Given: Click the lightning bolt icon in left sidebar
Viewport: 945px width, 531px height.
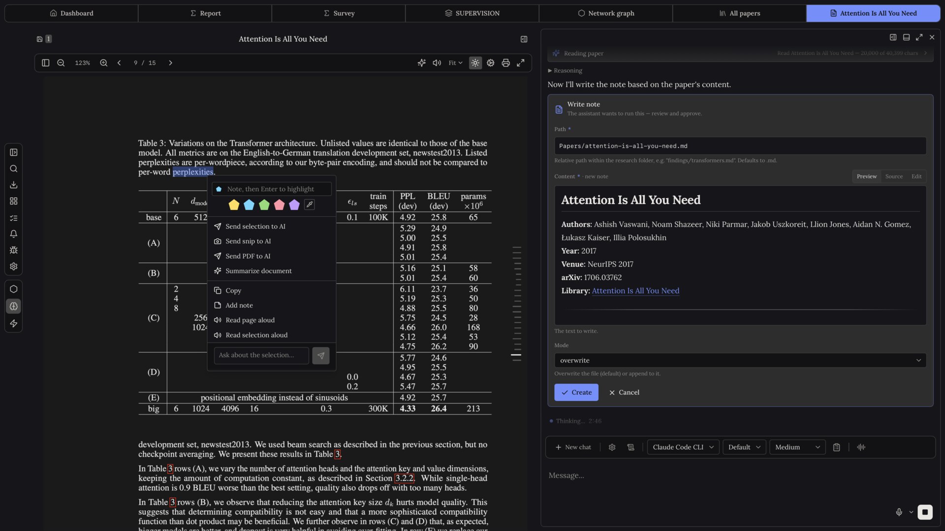Looking at the screenshot, I should point(14,324).
